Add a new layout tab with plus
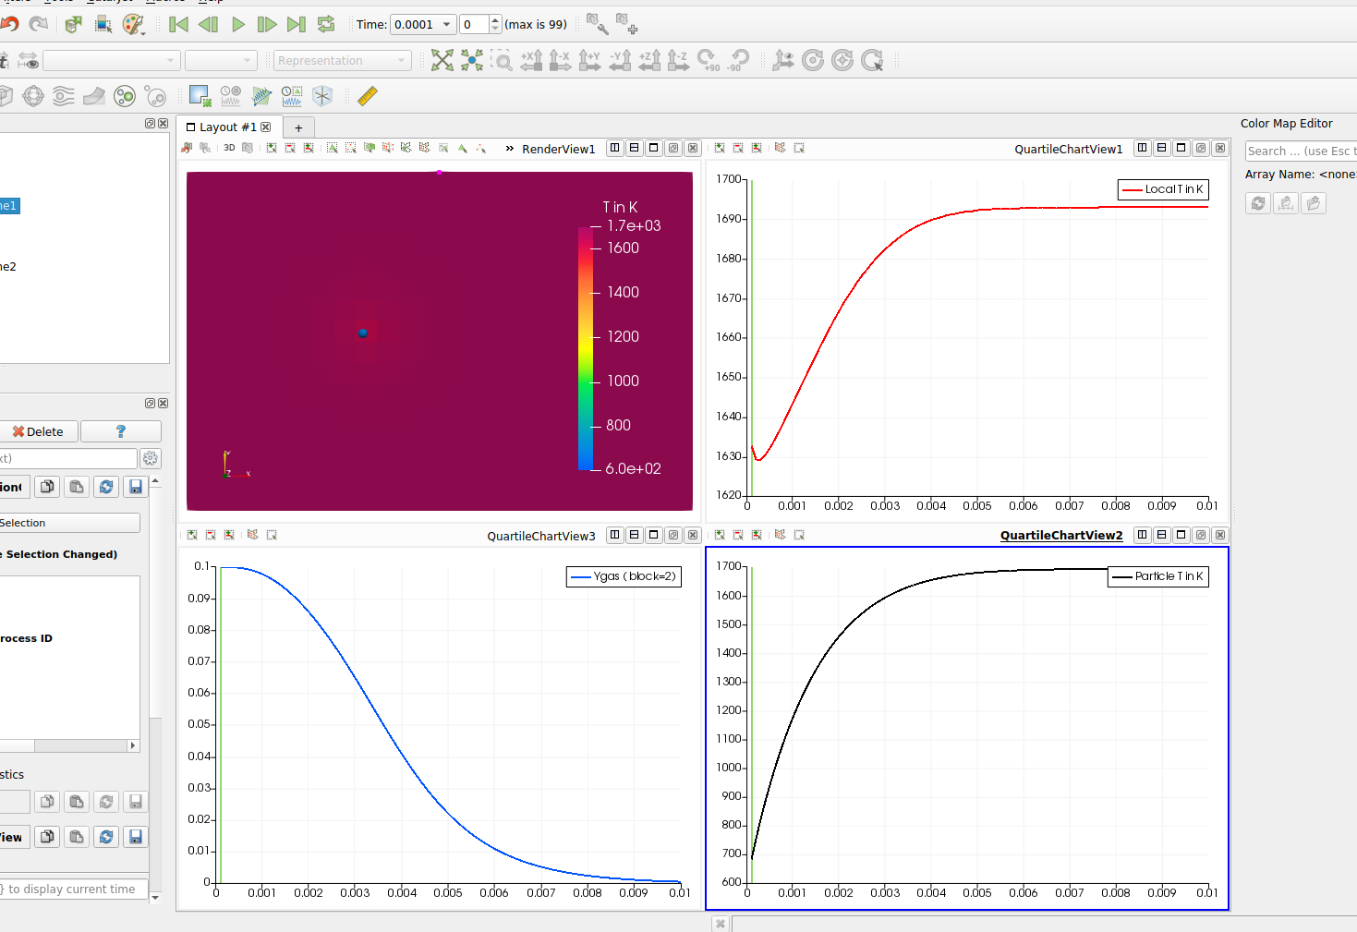1357x932 pixels. (x=298, y=128)
